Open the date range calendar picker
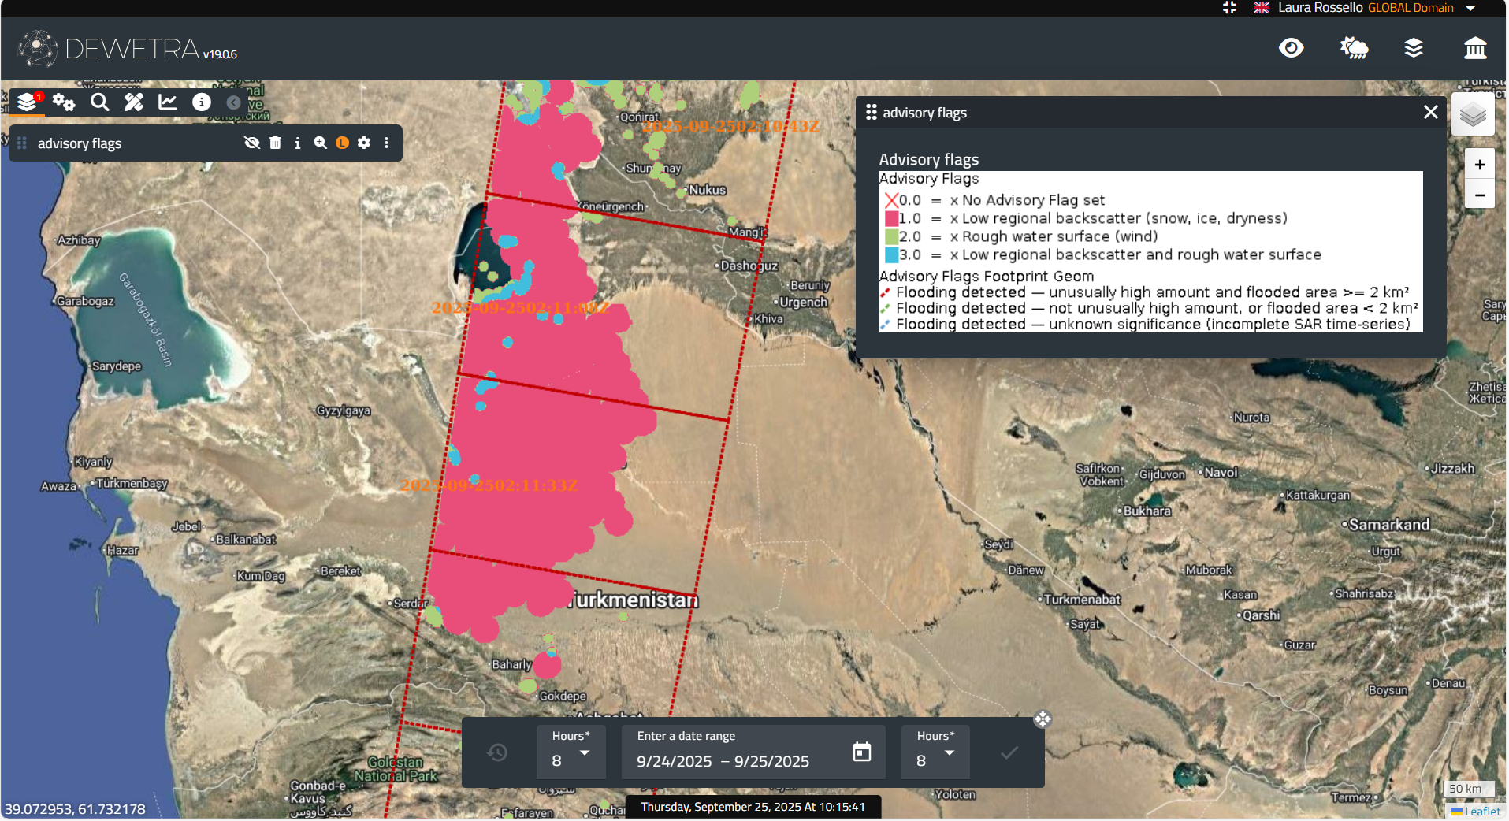Image resolution: width=1509 pixels, height=821 pixels. [x=862, y=752]
